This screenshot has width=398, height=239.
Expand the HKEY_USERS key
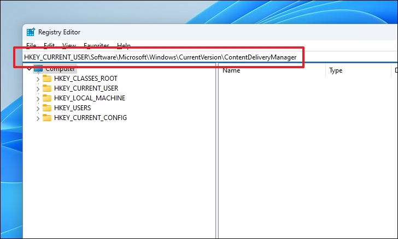point(38,109)
